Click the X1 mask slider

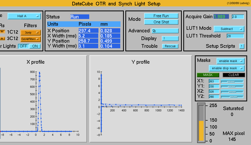point(232,81)
